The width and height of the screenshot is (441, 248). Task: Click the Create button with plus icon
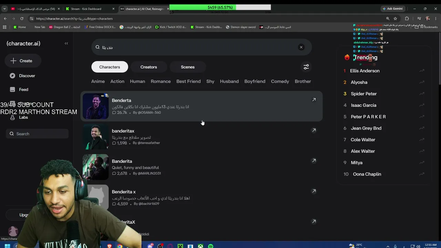[23, 61]
